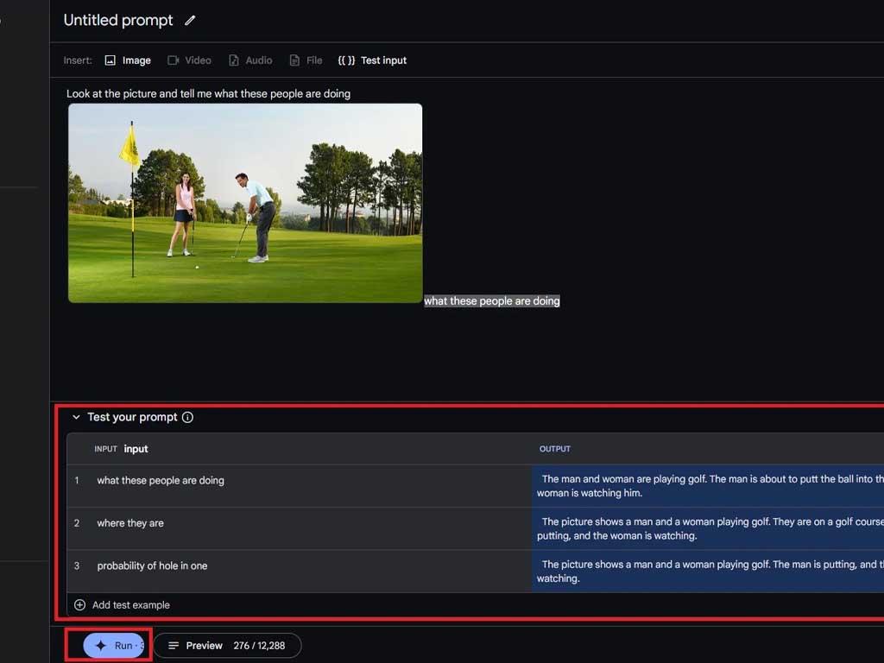Insert a Test input variable

(x=373, y=60)
